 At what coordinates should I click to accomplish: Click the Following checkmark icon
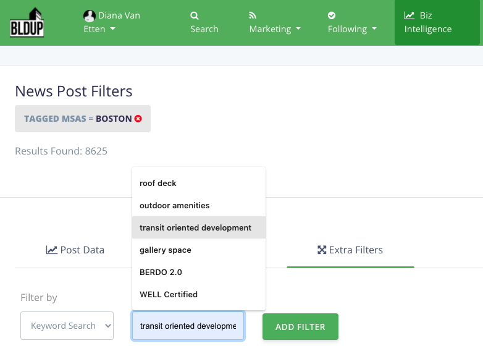click(x=332, y=15)
